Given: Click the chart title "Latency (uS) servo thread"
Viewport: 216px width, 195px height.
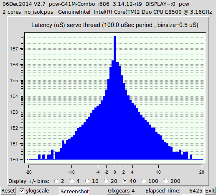Looking at the screenshot, I should click(66, 25).
